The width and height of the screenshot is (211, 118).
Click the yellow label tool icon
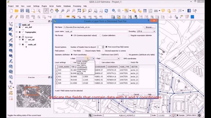click(x=68, y=17)
